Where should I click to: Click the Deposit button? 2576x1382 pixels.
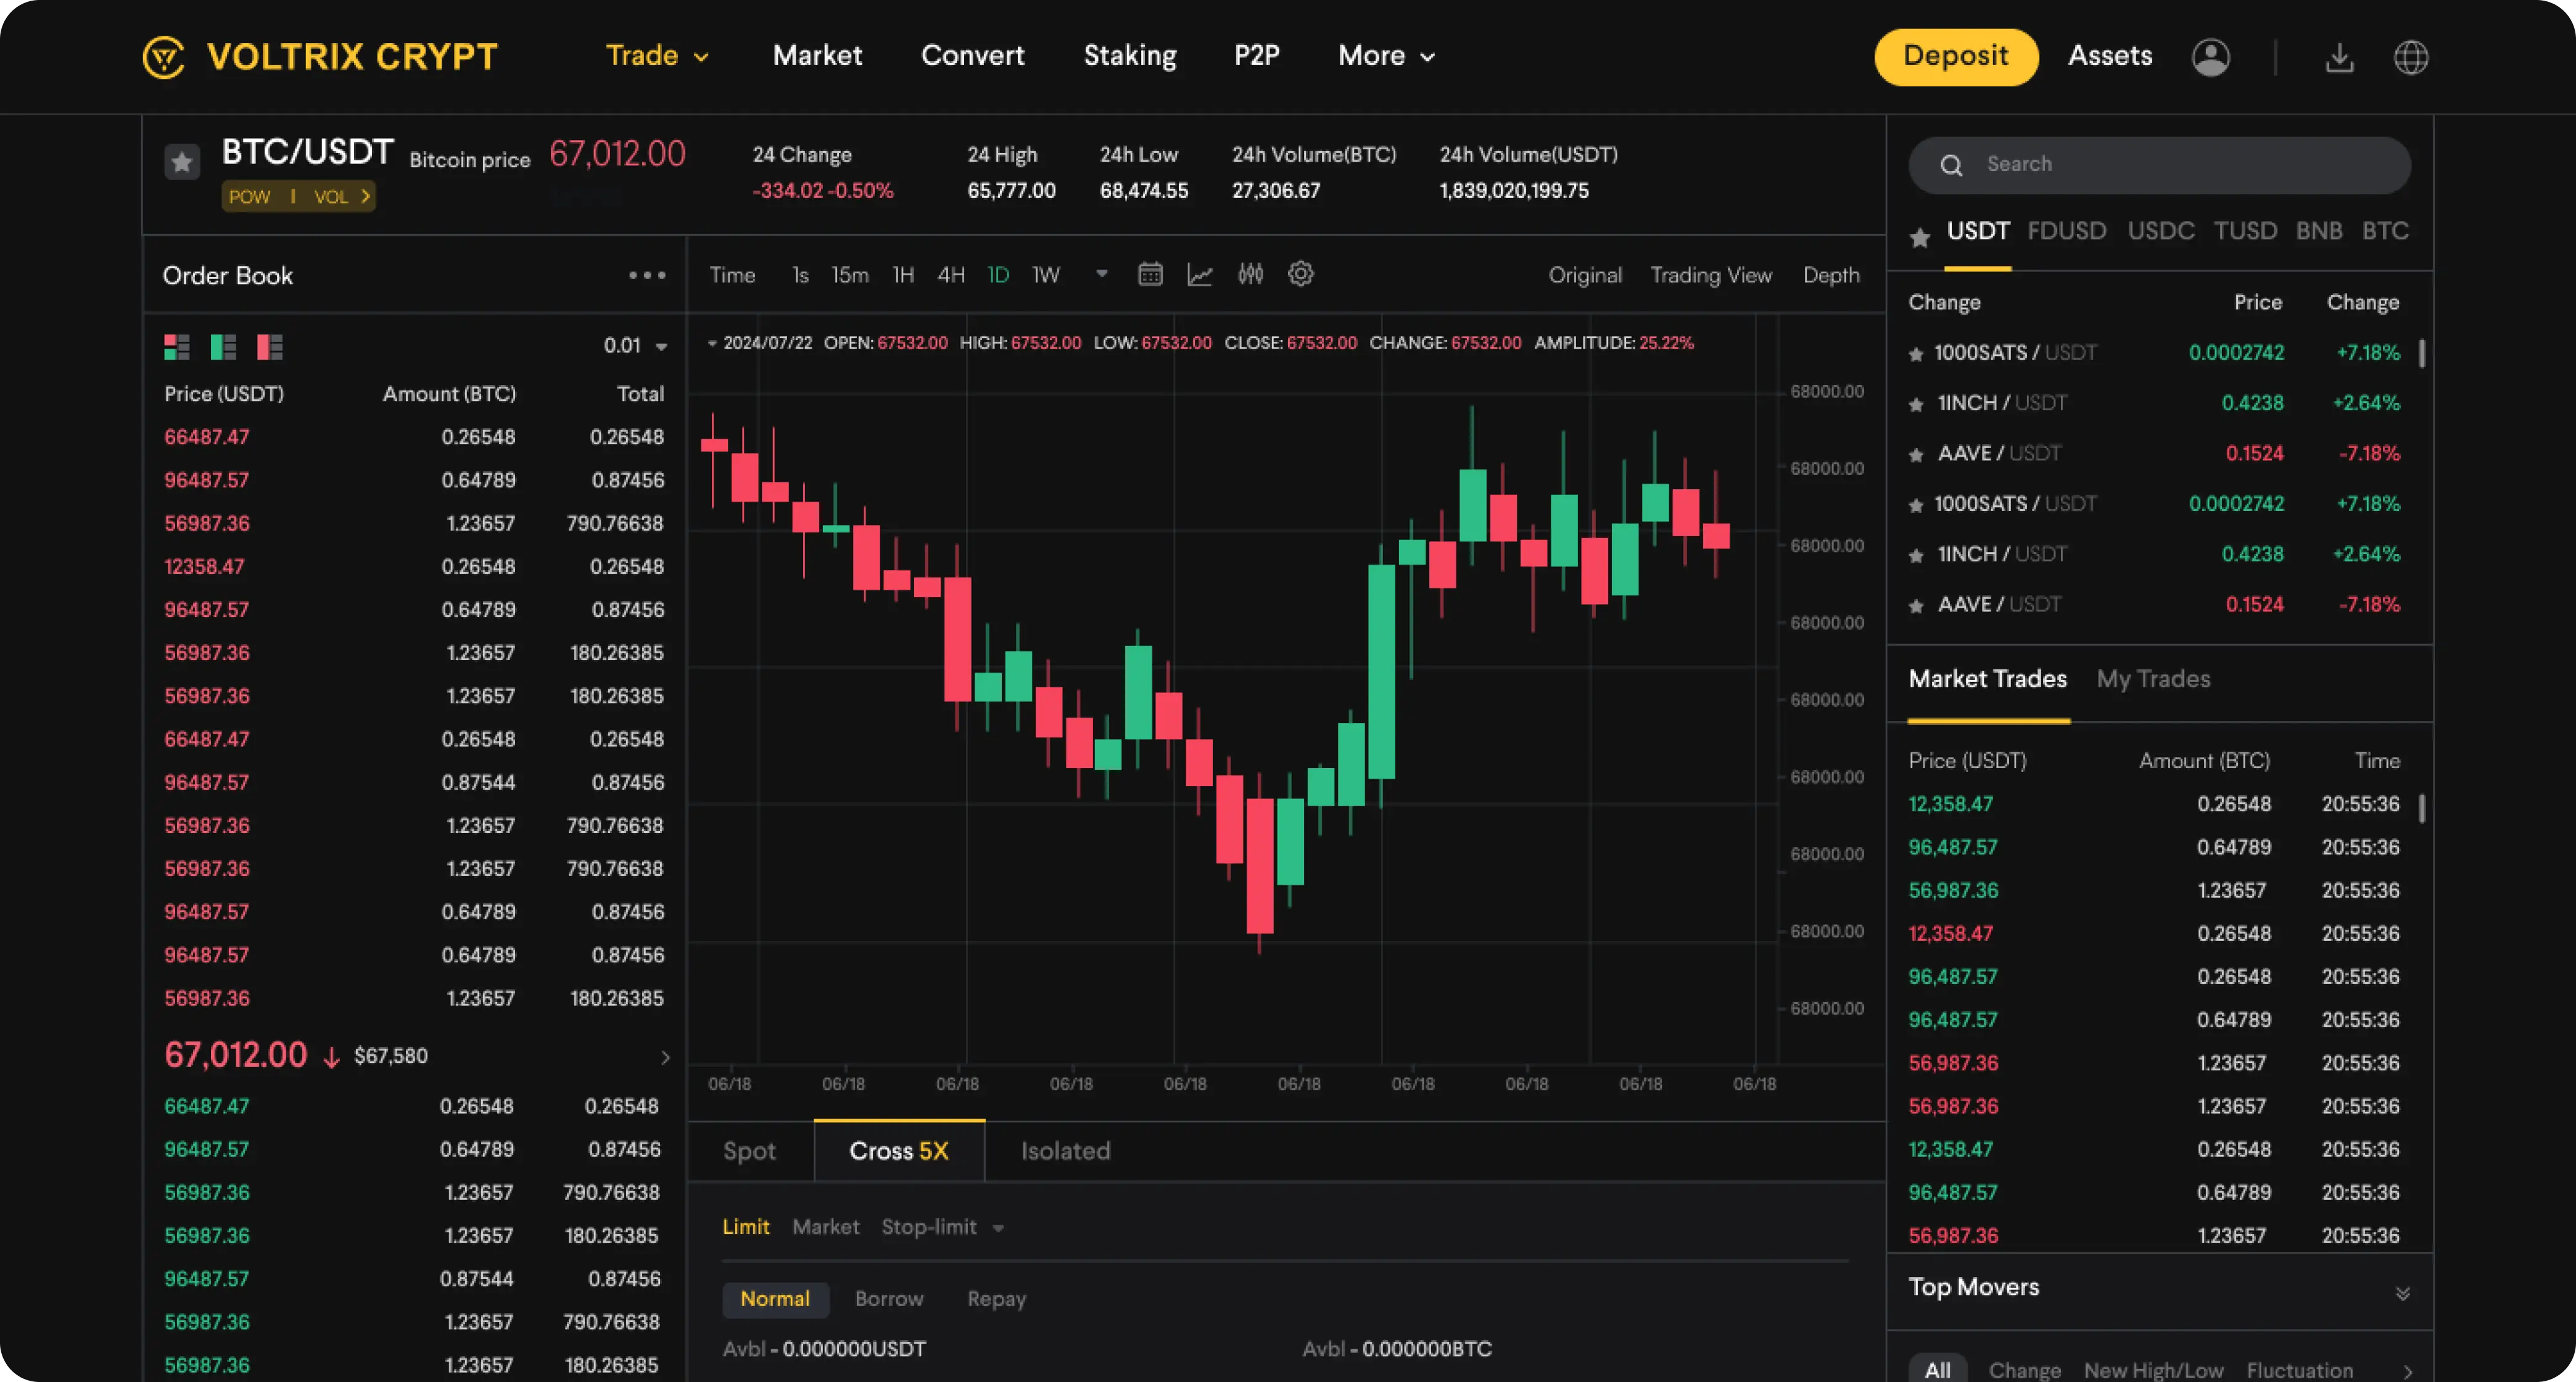coord(1955,57)
